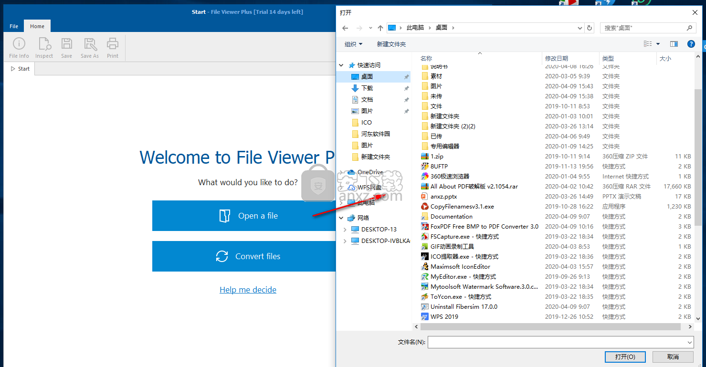Open the address bar history dropdown
Viewport: 706px width, 367px height.
pyautogui.click(x=580, y=28)
